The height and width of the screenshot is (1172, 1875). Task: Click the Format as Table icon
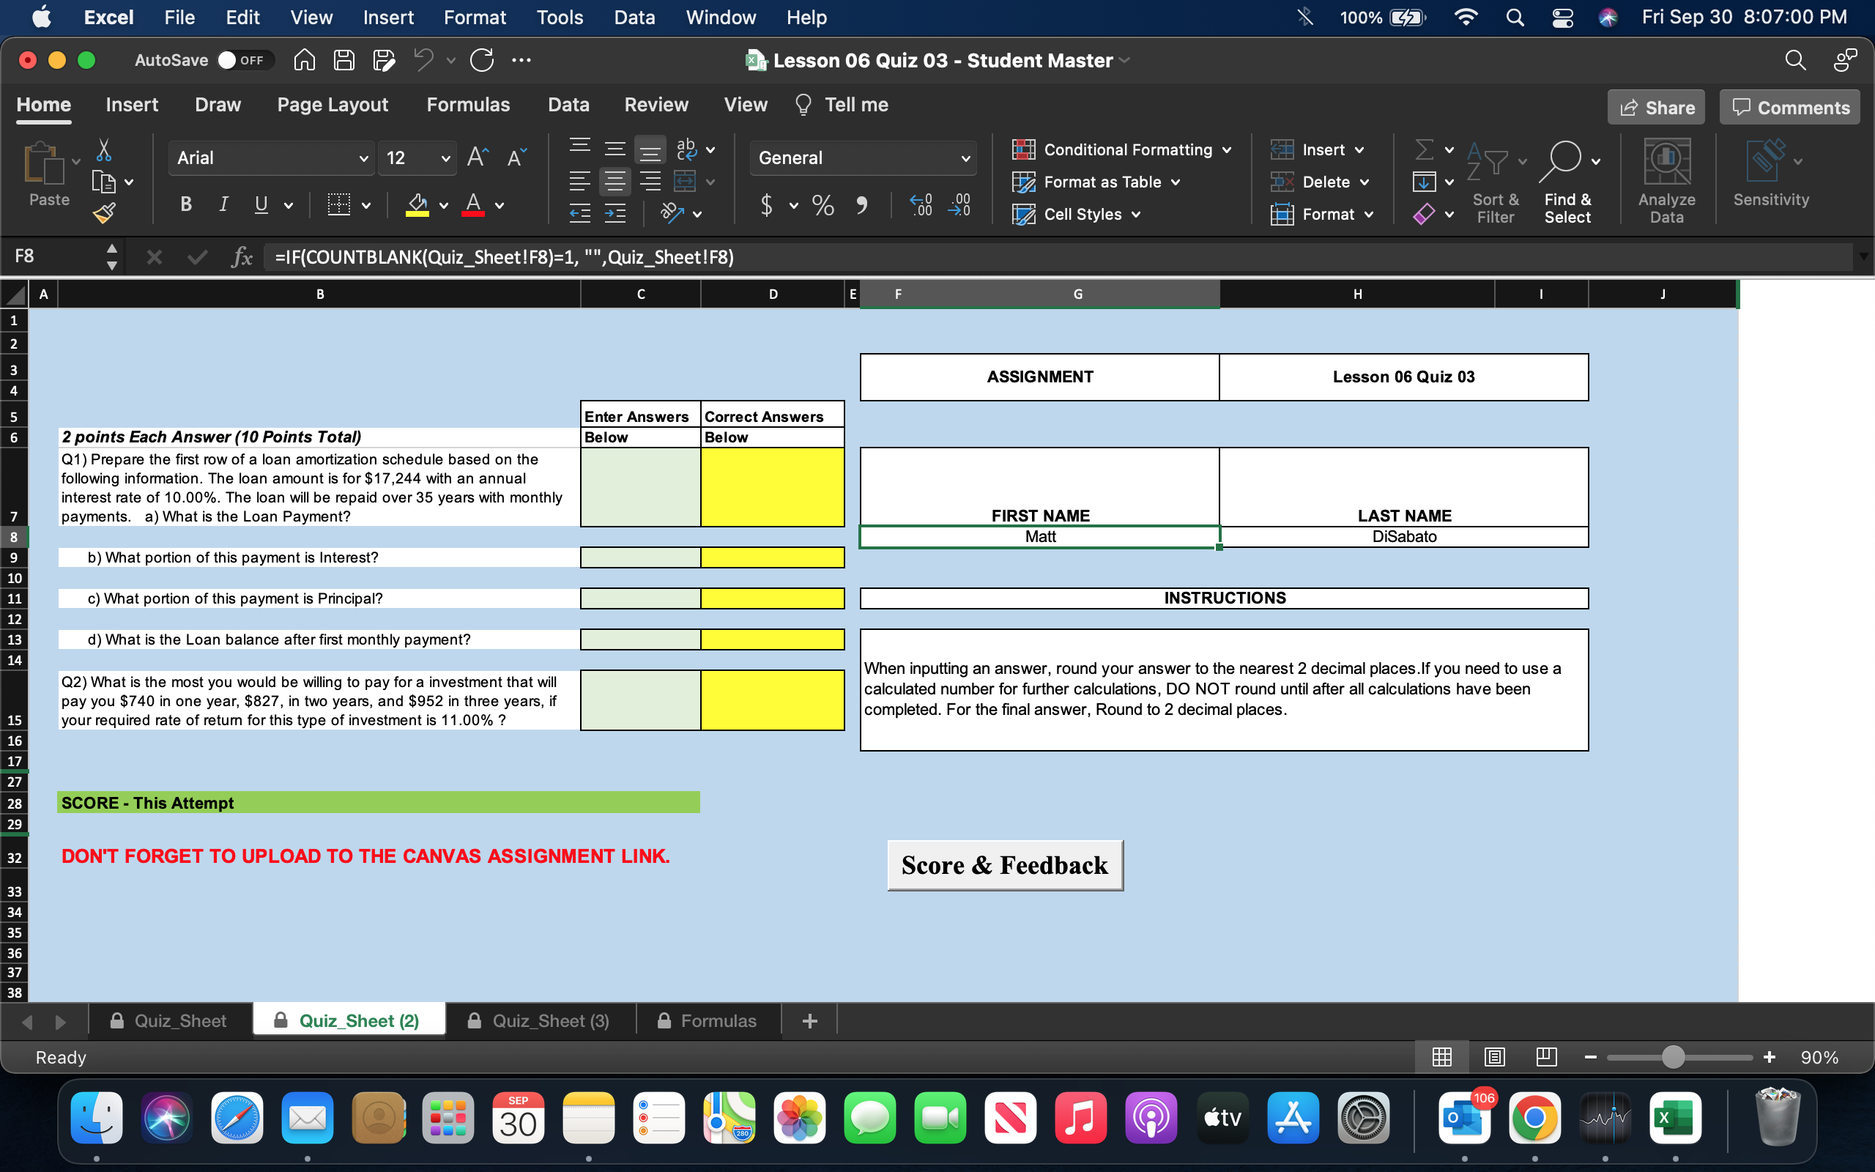(1096, 182)
